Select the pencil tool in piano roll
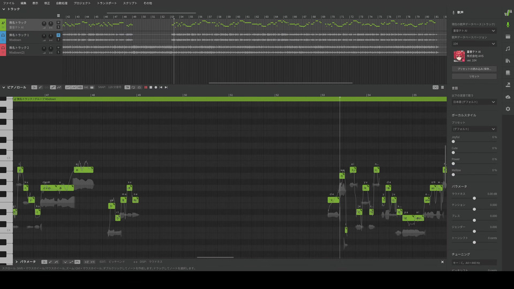Image resolution: width=514 pixels, height=289 pixels. coord(40,87)
